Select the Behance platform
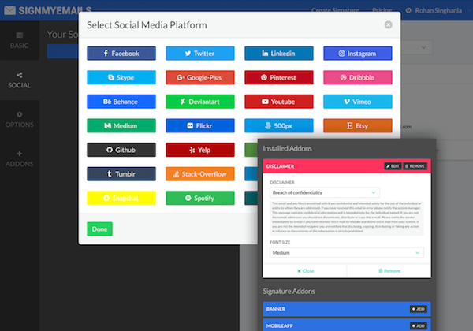The image size is (473, 331). click(x=121, y=102)
